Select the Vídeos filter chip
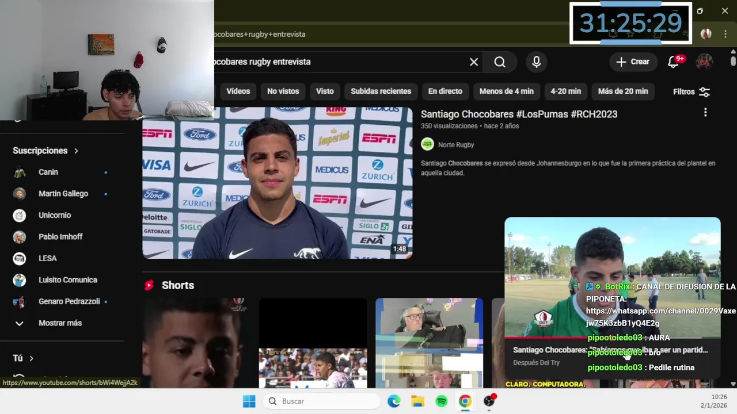737x414 pixels. pos(238,91)
